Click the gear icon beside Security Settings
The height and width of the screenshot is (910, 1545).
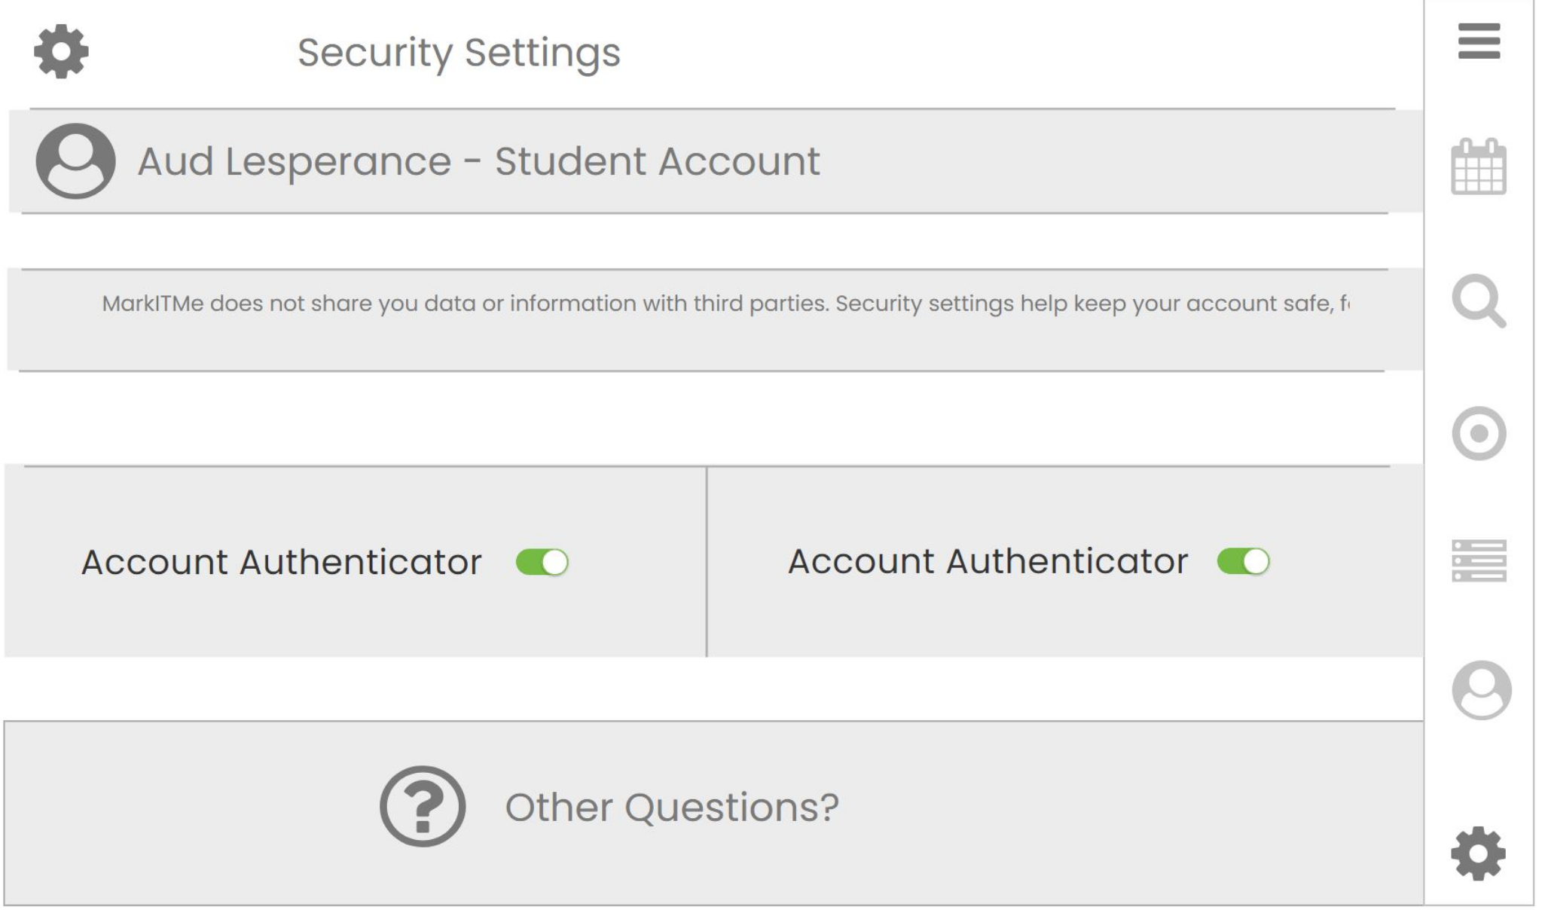coord(61,51)
